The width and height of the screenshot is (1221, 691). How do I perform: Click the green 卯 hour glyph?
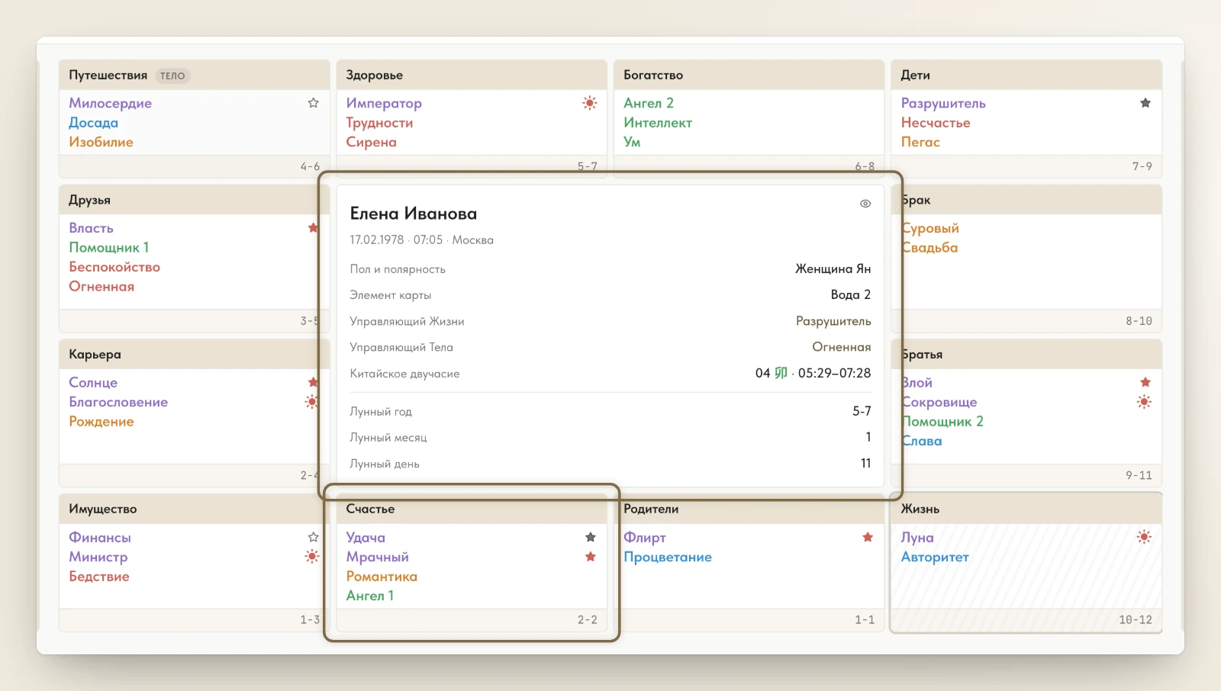click(x=781, y=373)
